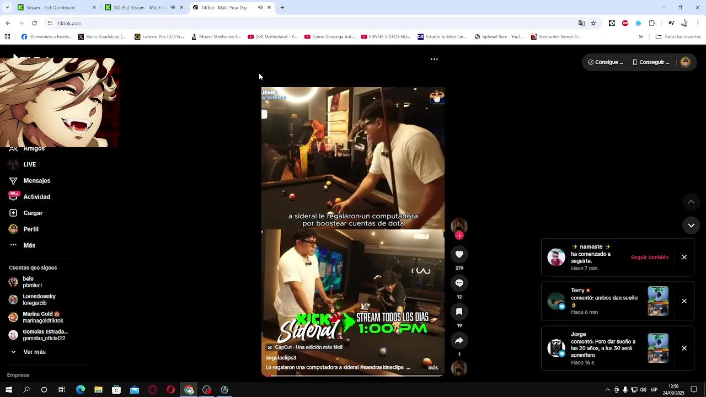Reload the page
This screenshot has width=706, height=397.
point(34,23)
